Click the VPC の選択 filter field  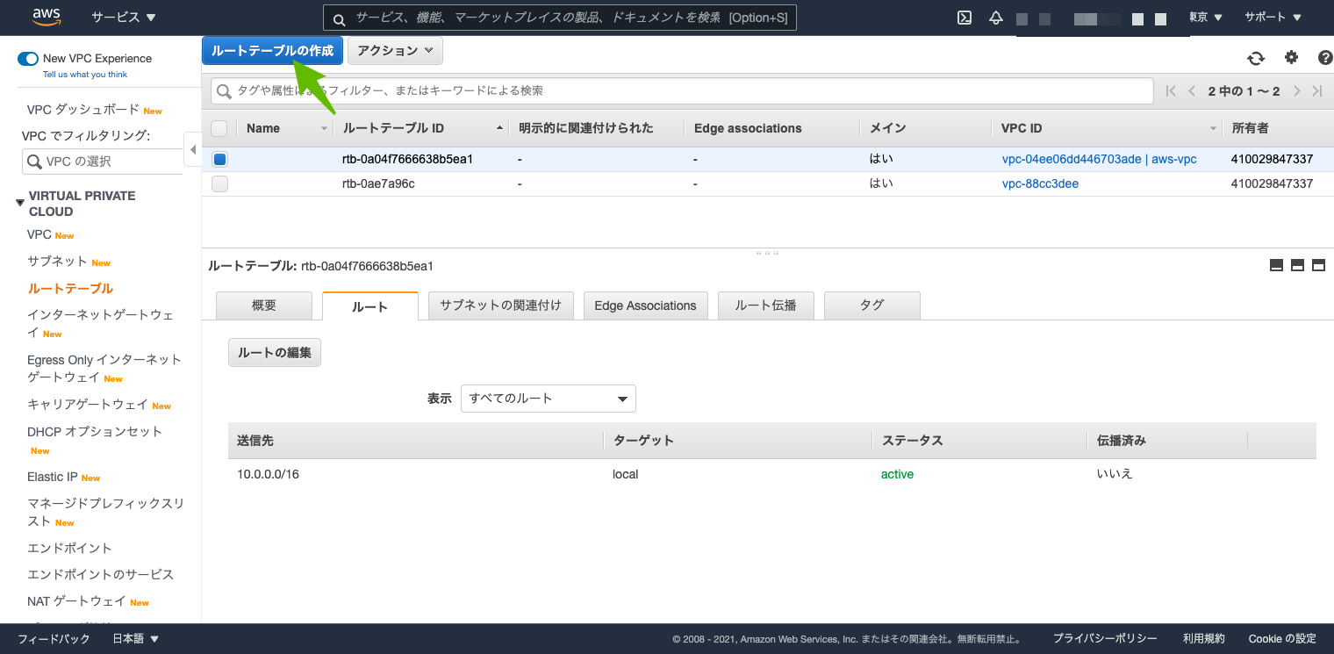pos(103,162)
